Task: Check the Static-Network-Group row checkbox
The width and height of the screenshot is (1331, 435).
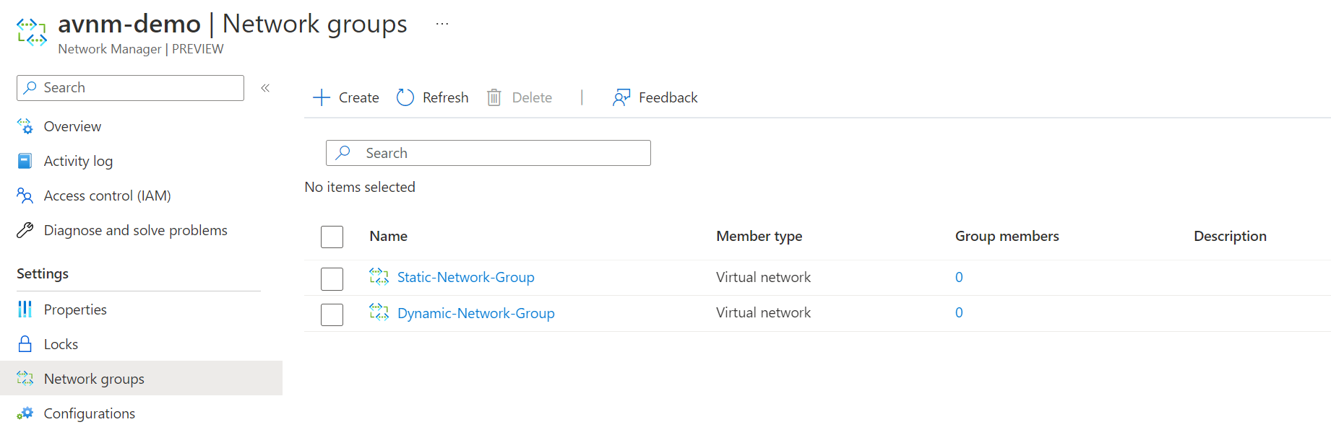Action: [x=332, y=278]
